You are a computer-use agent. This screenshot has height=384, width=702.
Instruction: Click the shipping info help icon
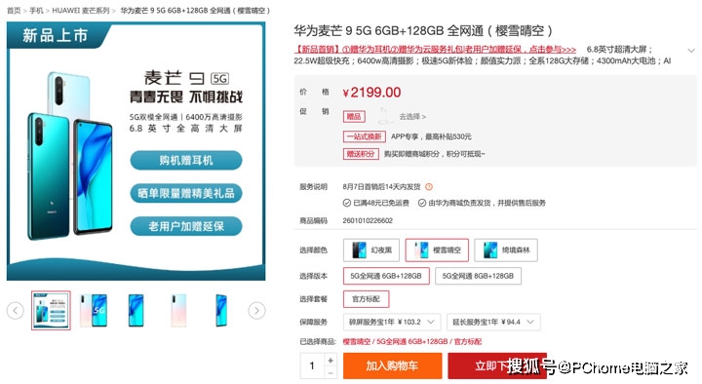pos(429,187)
